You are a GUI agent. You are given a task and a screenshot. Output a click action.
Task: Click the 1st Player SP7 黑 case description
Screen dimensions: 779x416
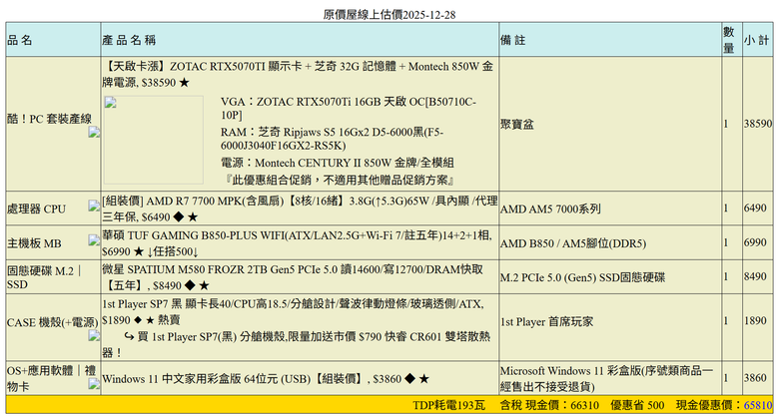(294, 311)
